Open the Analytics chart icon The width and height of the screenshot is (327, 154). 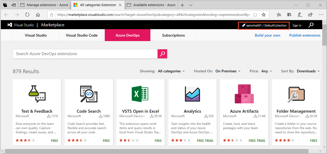pyautogui.click(x=192, y=94)
